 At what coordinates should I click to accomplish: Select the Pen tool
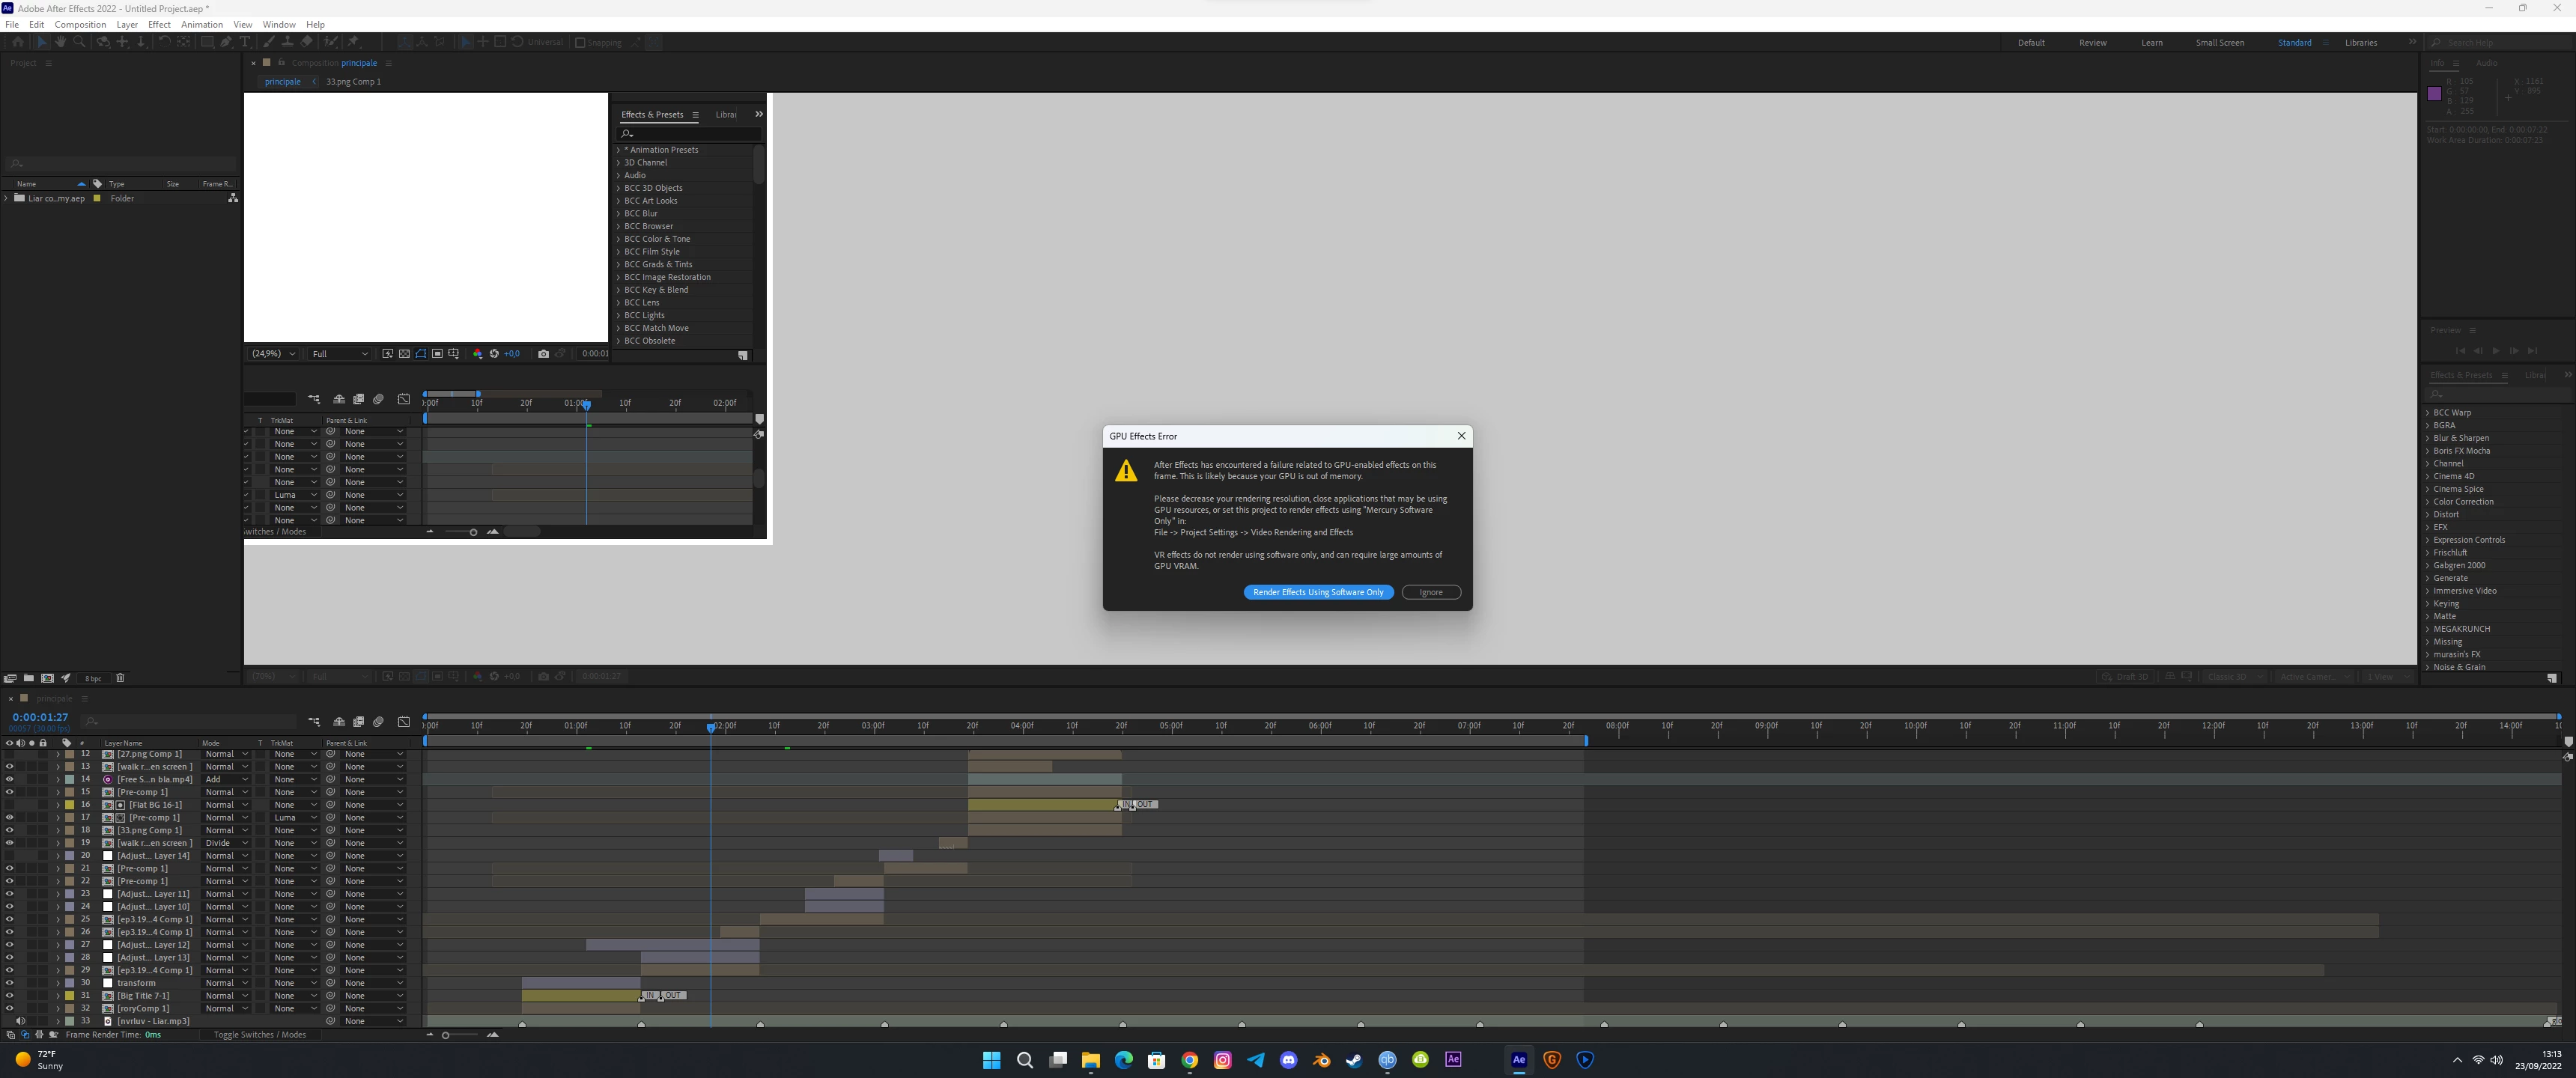pos(226,42)
